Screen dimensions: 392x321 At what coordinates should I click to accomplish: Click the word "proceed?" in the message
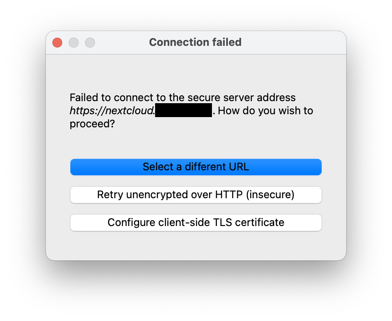92,124
